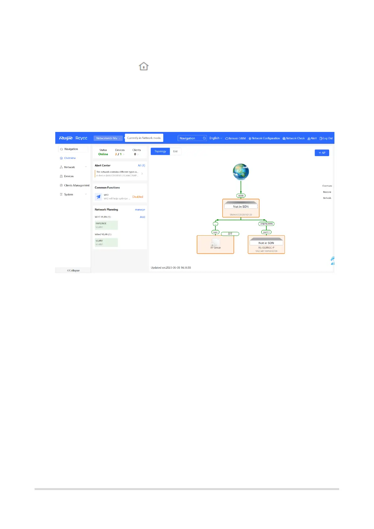Open Devices in the sidebar

69,176
